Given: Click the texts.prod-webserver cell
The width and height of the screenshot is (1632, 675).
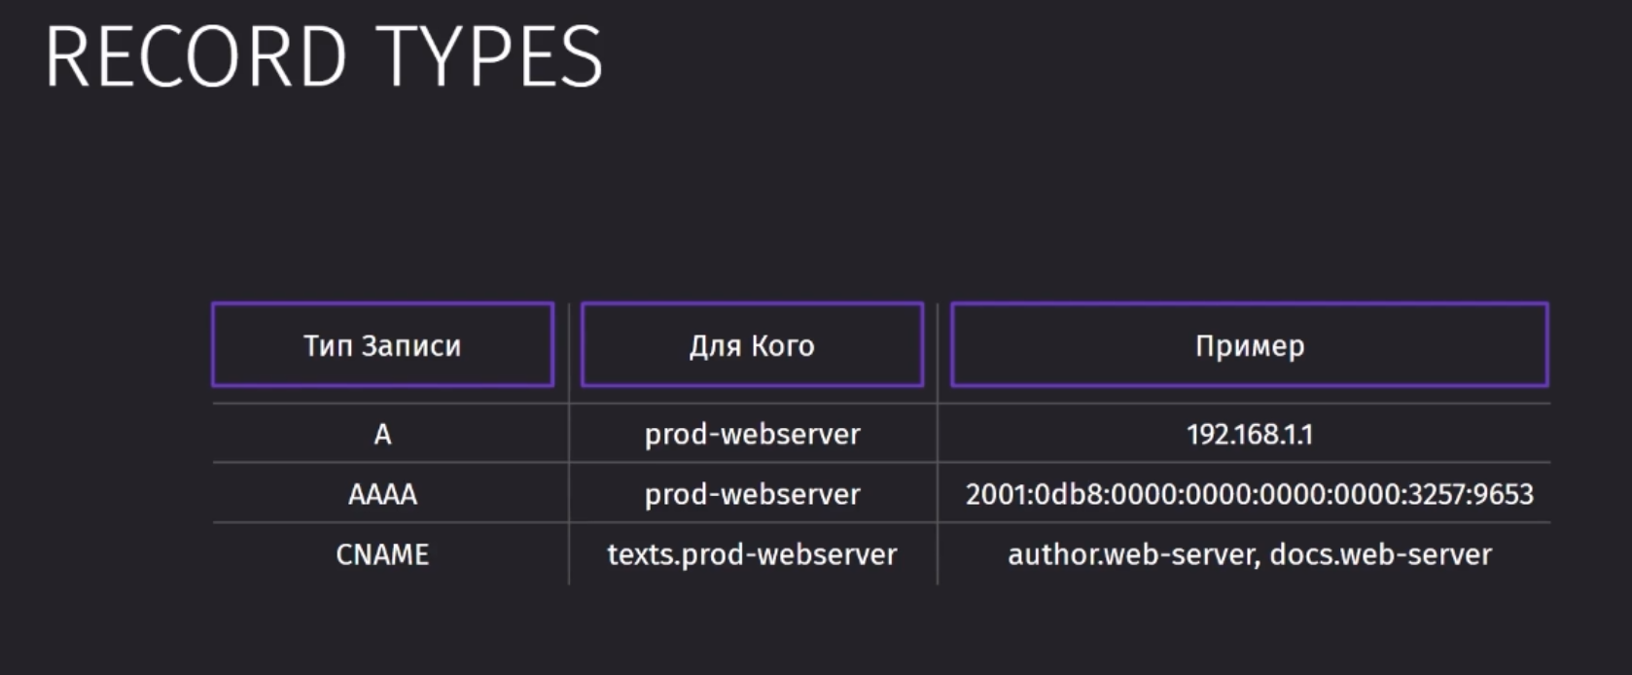Looking at the screenshot, I should click(x=752, y=554).
